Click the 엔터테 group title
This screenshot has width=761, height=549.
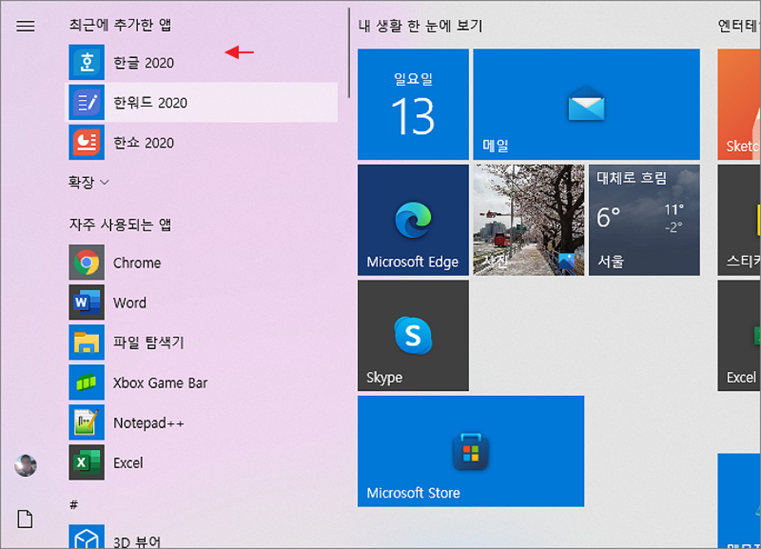(739, 26)
